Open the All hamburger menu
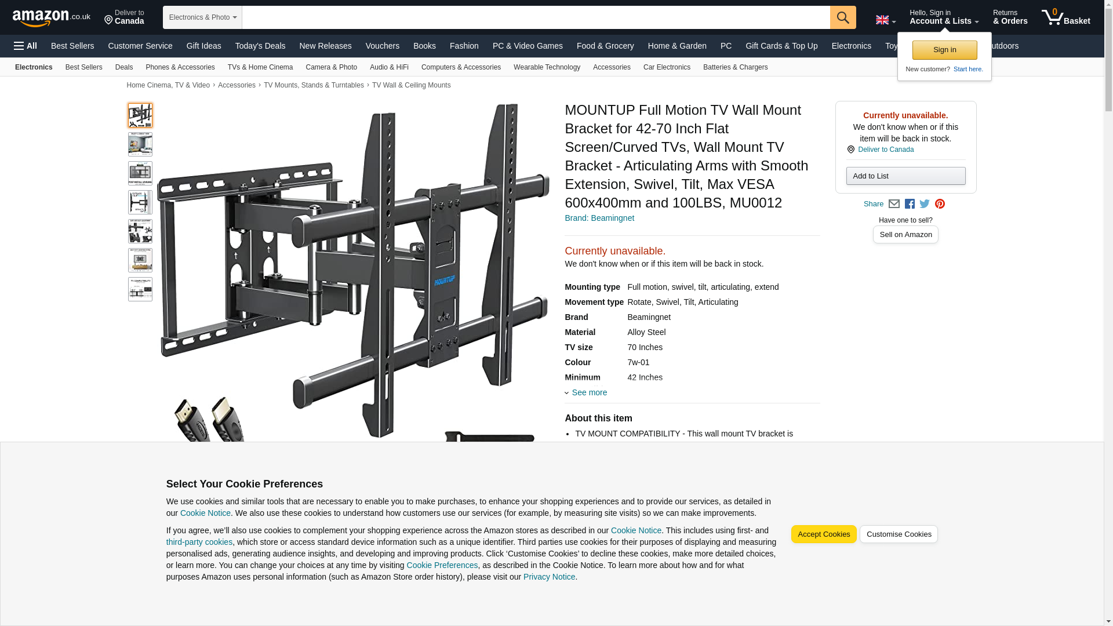The width and height of the screenshot is (1113, 626). coord(26,46)
